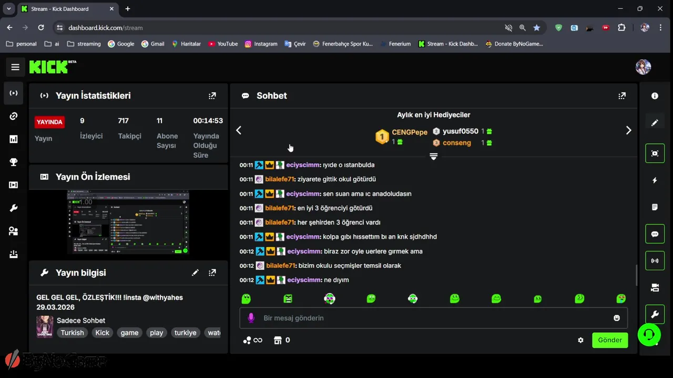
Task: Click the chat scrollbar thumb
Action: click(637, 275)
